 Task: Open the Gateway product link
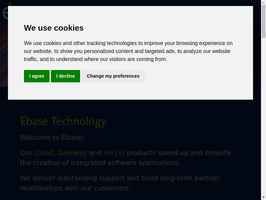(72, 153)
